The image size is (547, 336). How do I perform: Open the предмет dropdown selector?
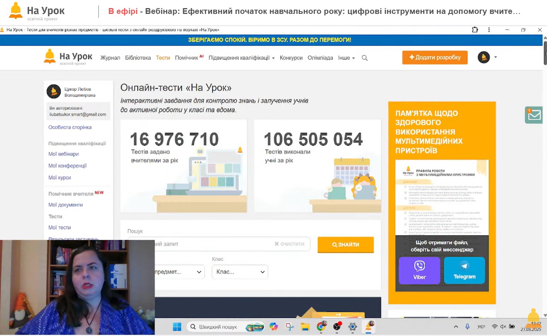click(180, 272)
